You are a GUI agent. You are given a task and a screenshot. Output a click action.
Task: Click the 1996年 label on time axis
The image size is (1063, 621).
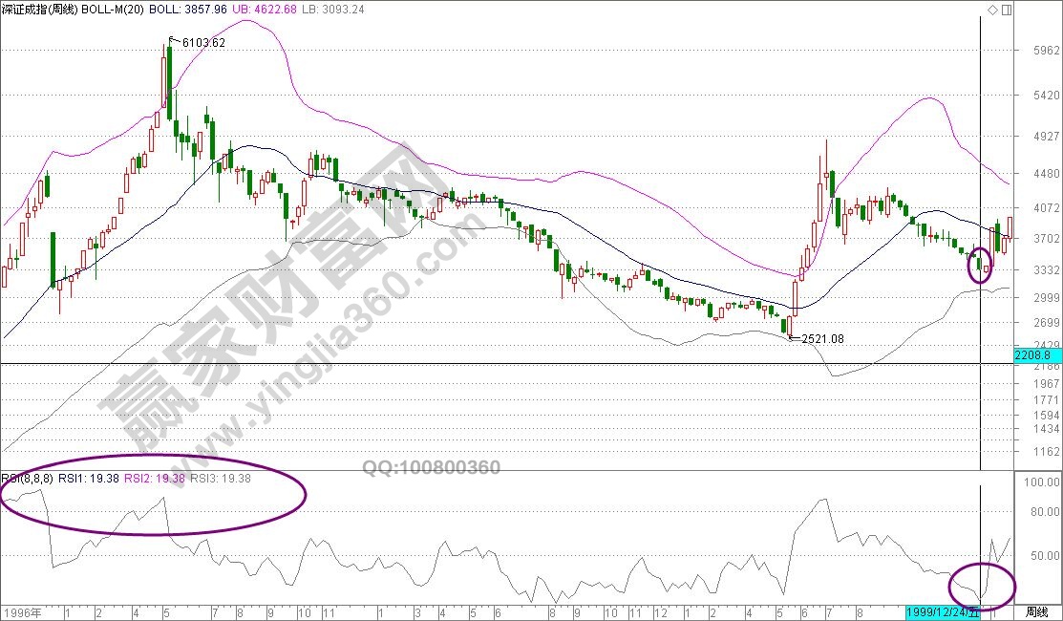click(21, 611)
